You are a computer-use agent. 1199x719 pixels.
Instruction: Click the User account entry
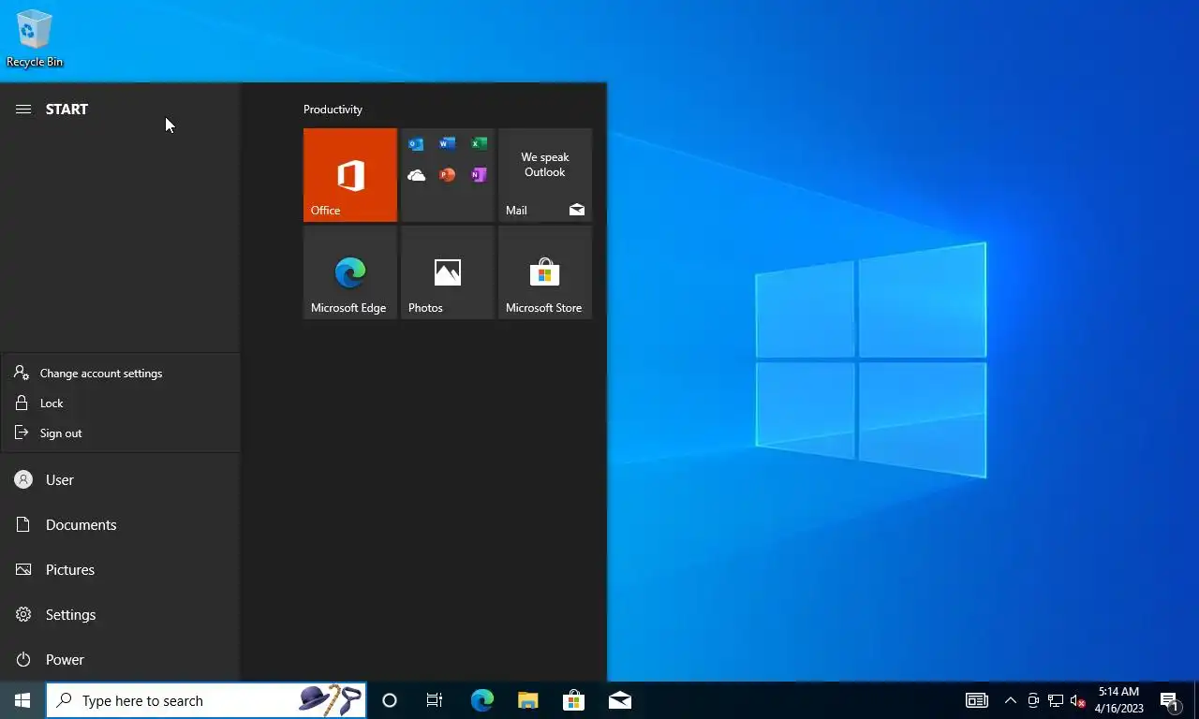point(120,479)
